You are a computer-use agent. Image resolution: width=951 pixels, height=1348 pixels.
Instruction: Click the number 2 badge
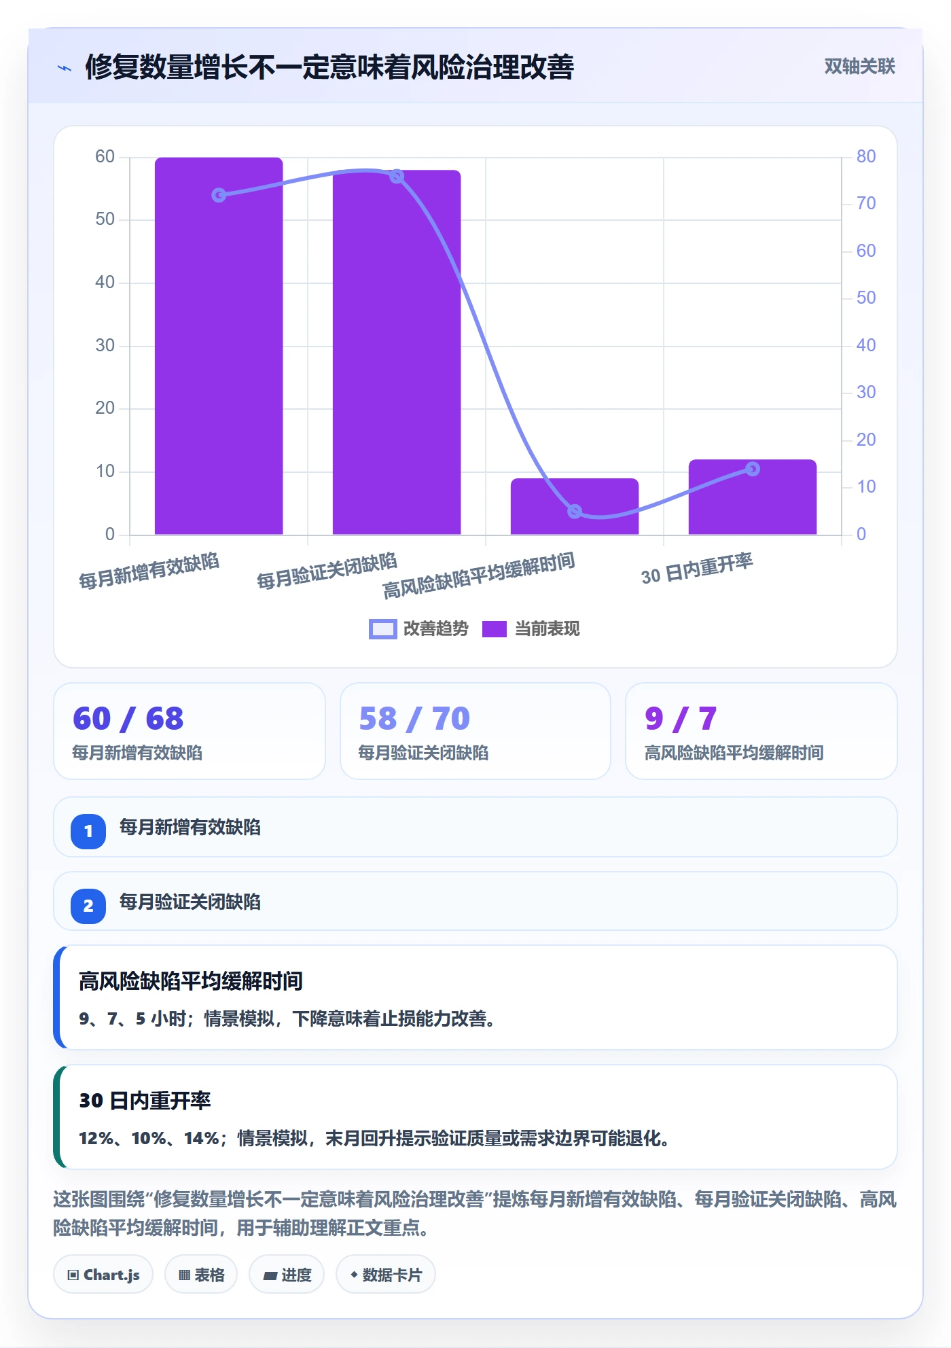click(88, 906)
